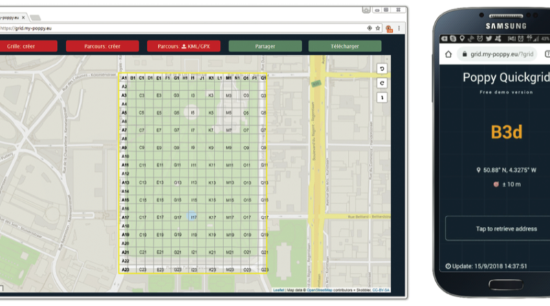Image resolution: width=550 pixels, height=306 pixels.
Task: Tap the home icon in phone browser
Action: click(x=448, y=54)
